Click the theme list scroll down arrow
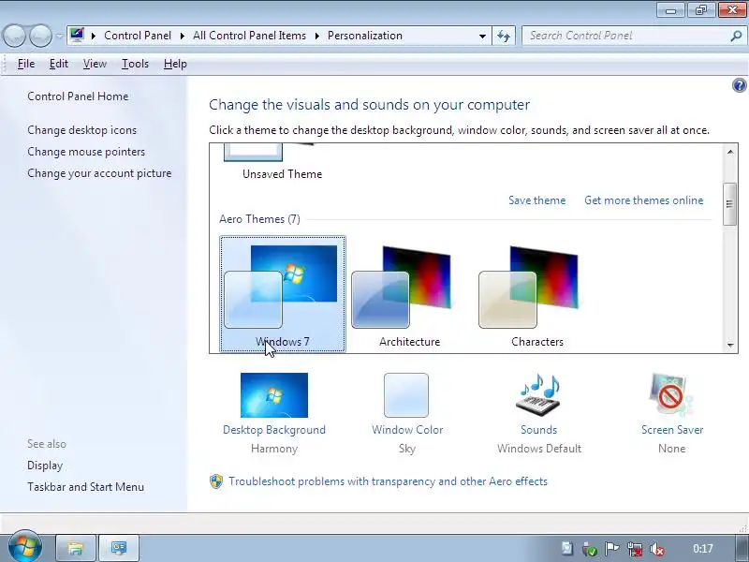 coord(730,345)
